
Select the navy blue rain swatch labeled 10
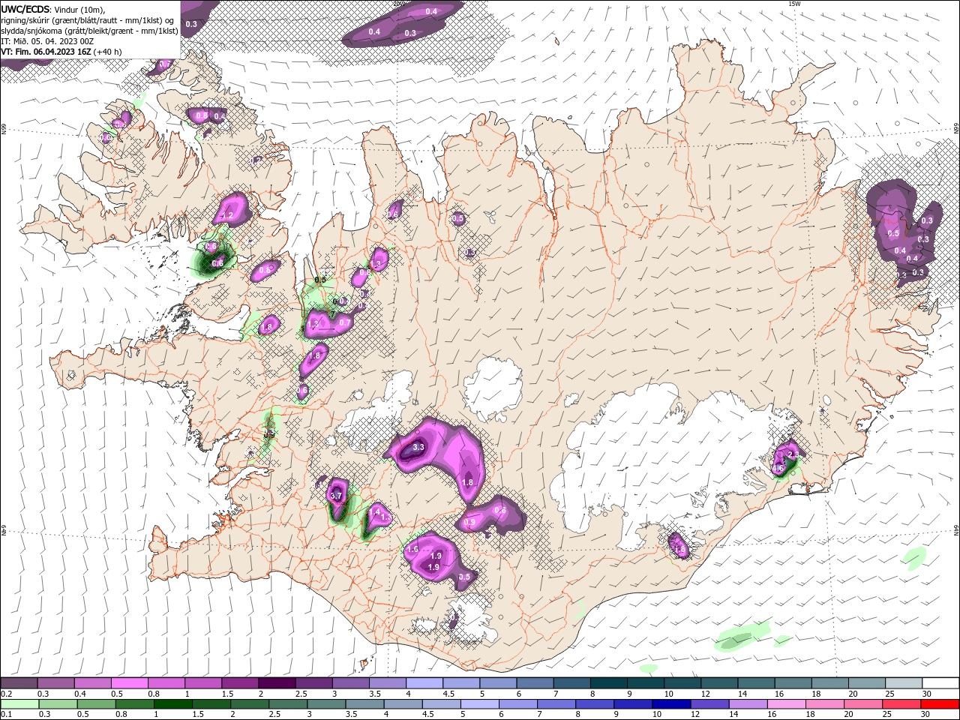(670, 704)
